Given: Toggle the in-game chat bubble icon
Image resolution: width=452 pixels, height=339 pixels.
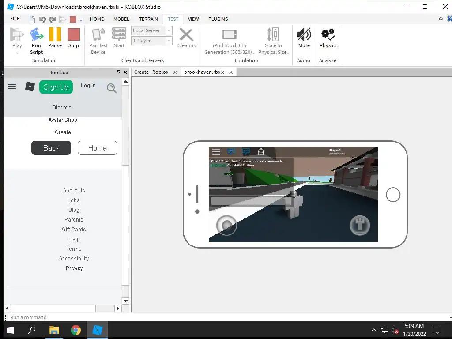Looking at the screenshot, I should pyautogui.click(x=246, y=151).
